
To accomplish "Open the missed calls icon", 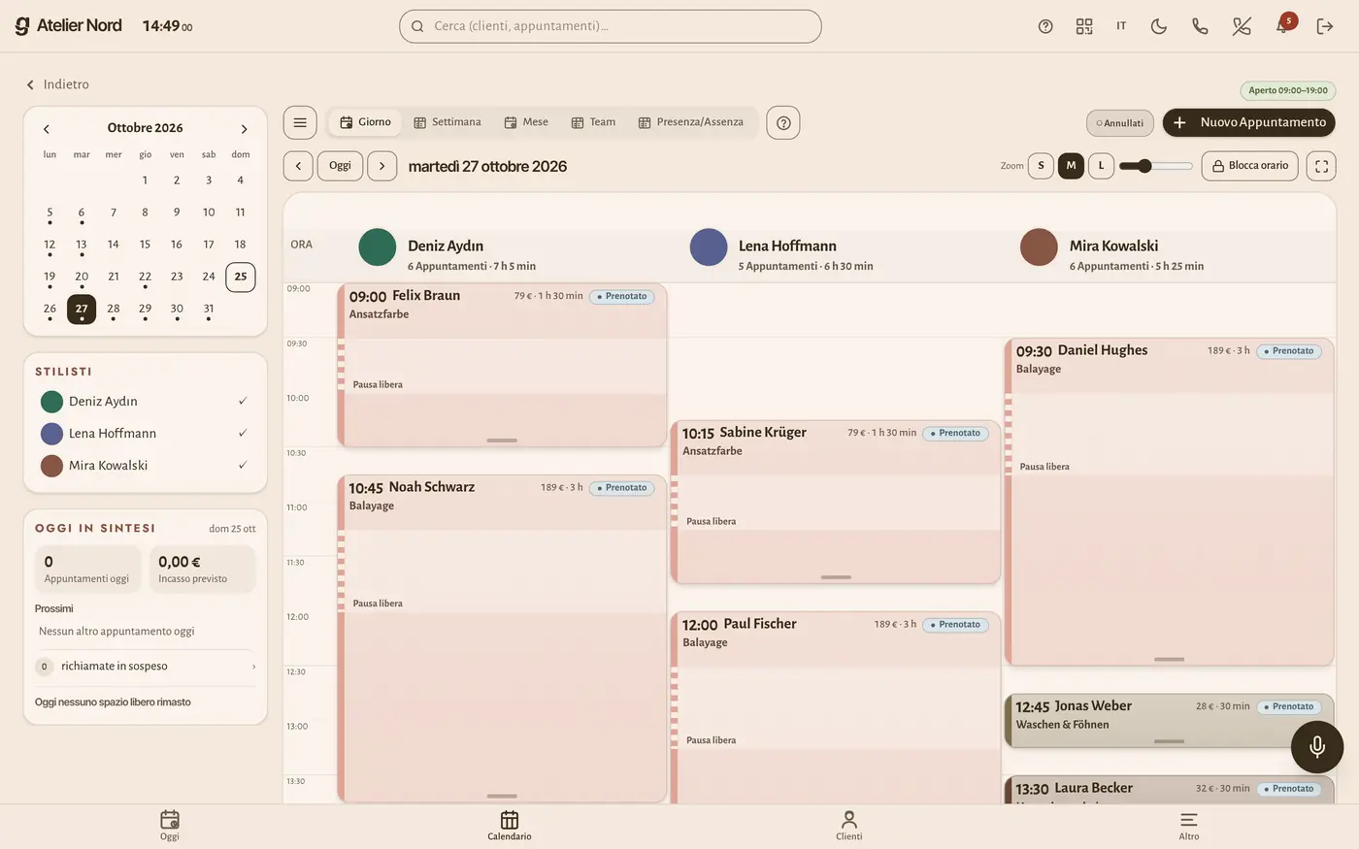I will tap(1242, 26).
